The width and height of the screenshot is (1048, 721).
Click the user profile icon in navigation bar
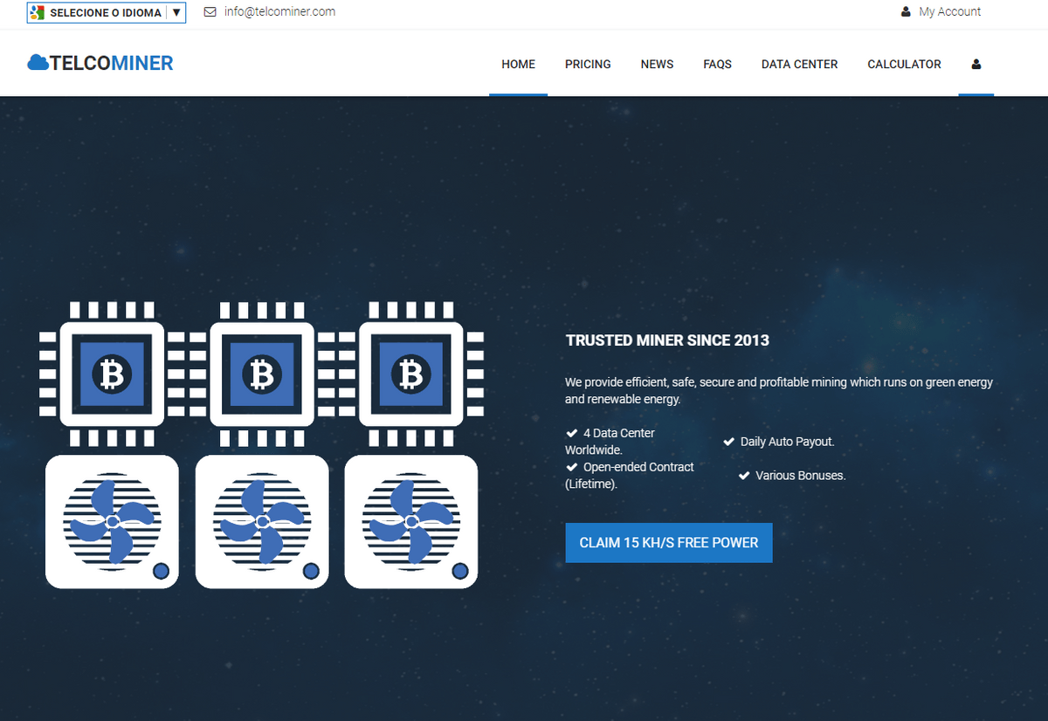[x=976, y=64]
